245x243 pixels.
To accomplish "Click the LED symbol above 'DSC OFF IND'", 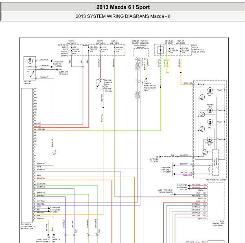I will click(209, 139).
